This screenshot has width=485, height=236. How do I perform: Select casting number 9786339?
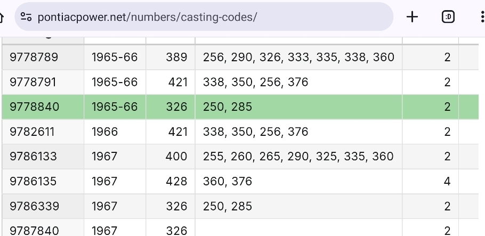34,206
